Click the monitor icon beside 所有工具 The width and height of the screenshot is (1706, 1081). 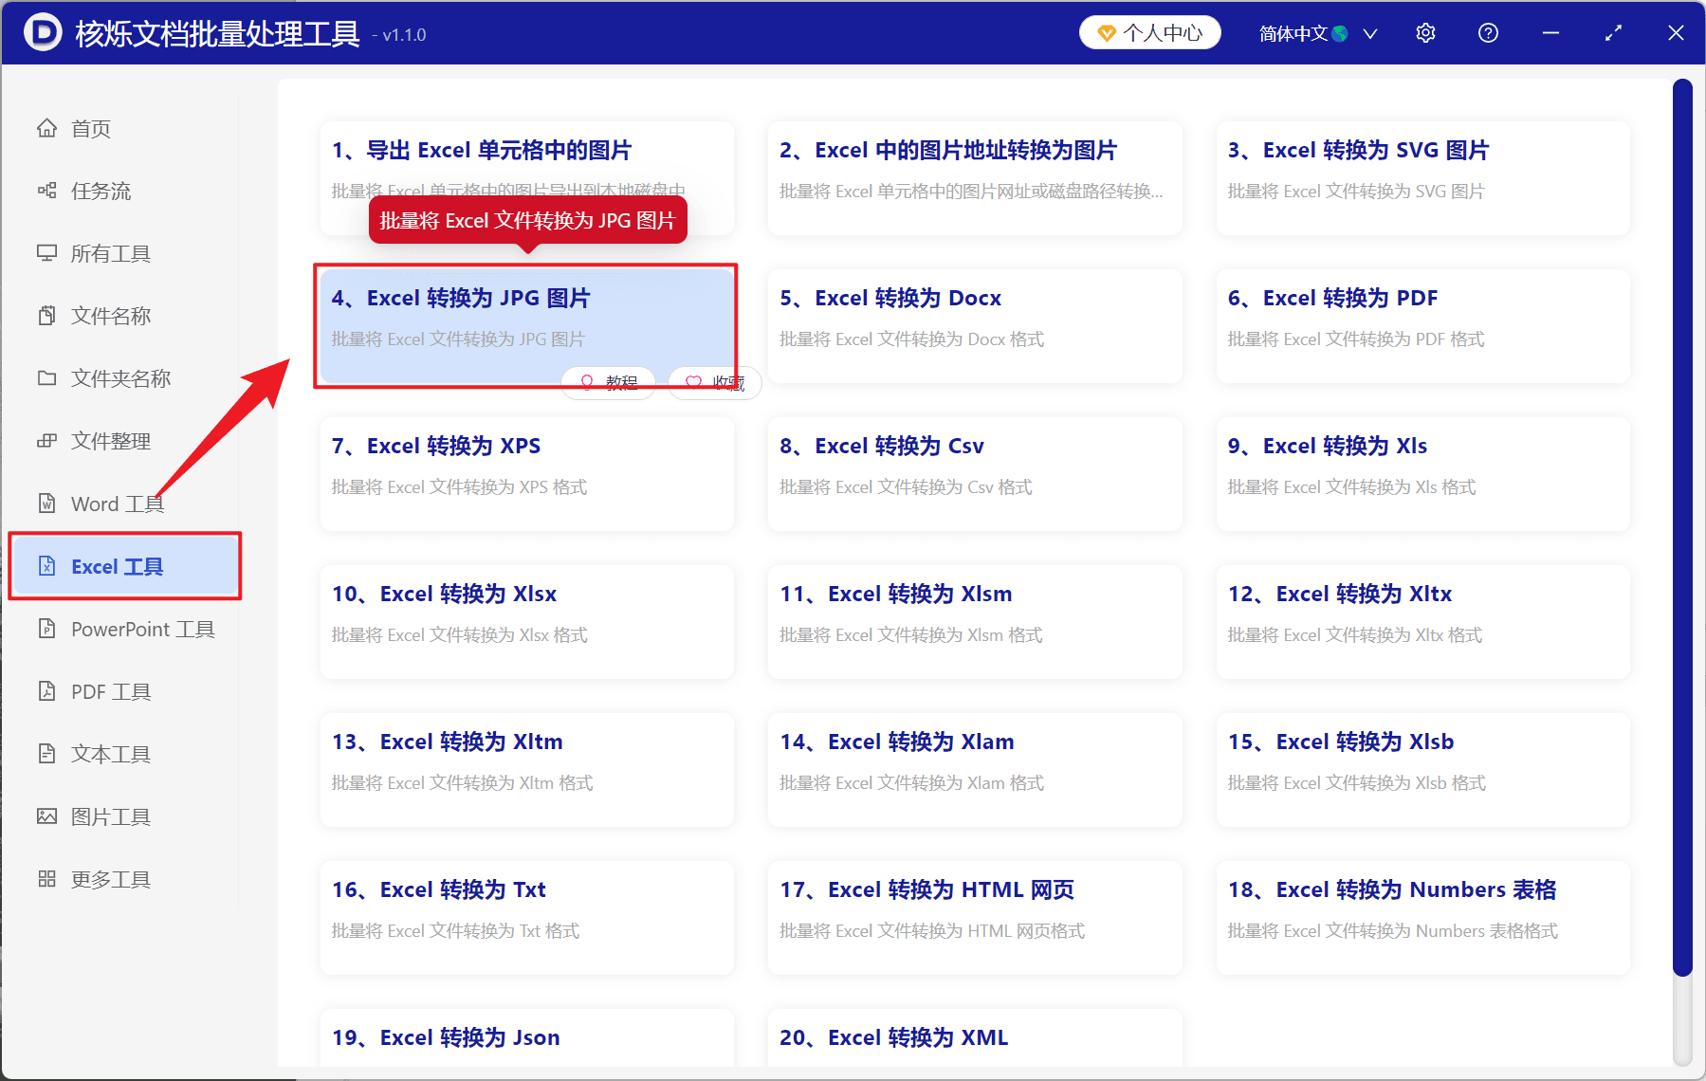tap(46, 253)
